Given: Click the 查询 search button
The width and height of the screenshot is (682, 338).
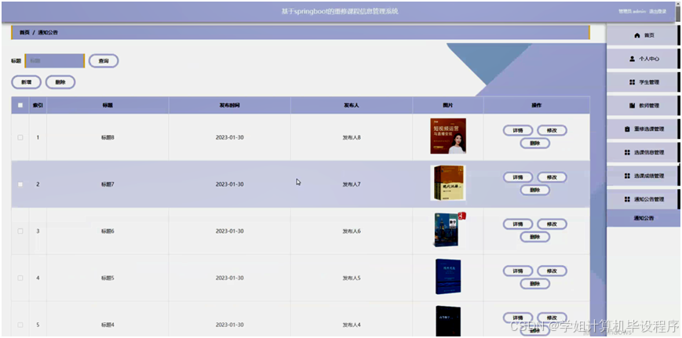Looking at the screenshot, I should click(104, 61).
